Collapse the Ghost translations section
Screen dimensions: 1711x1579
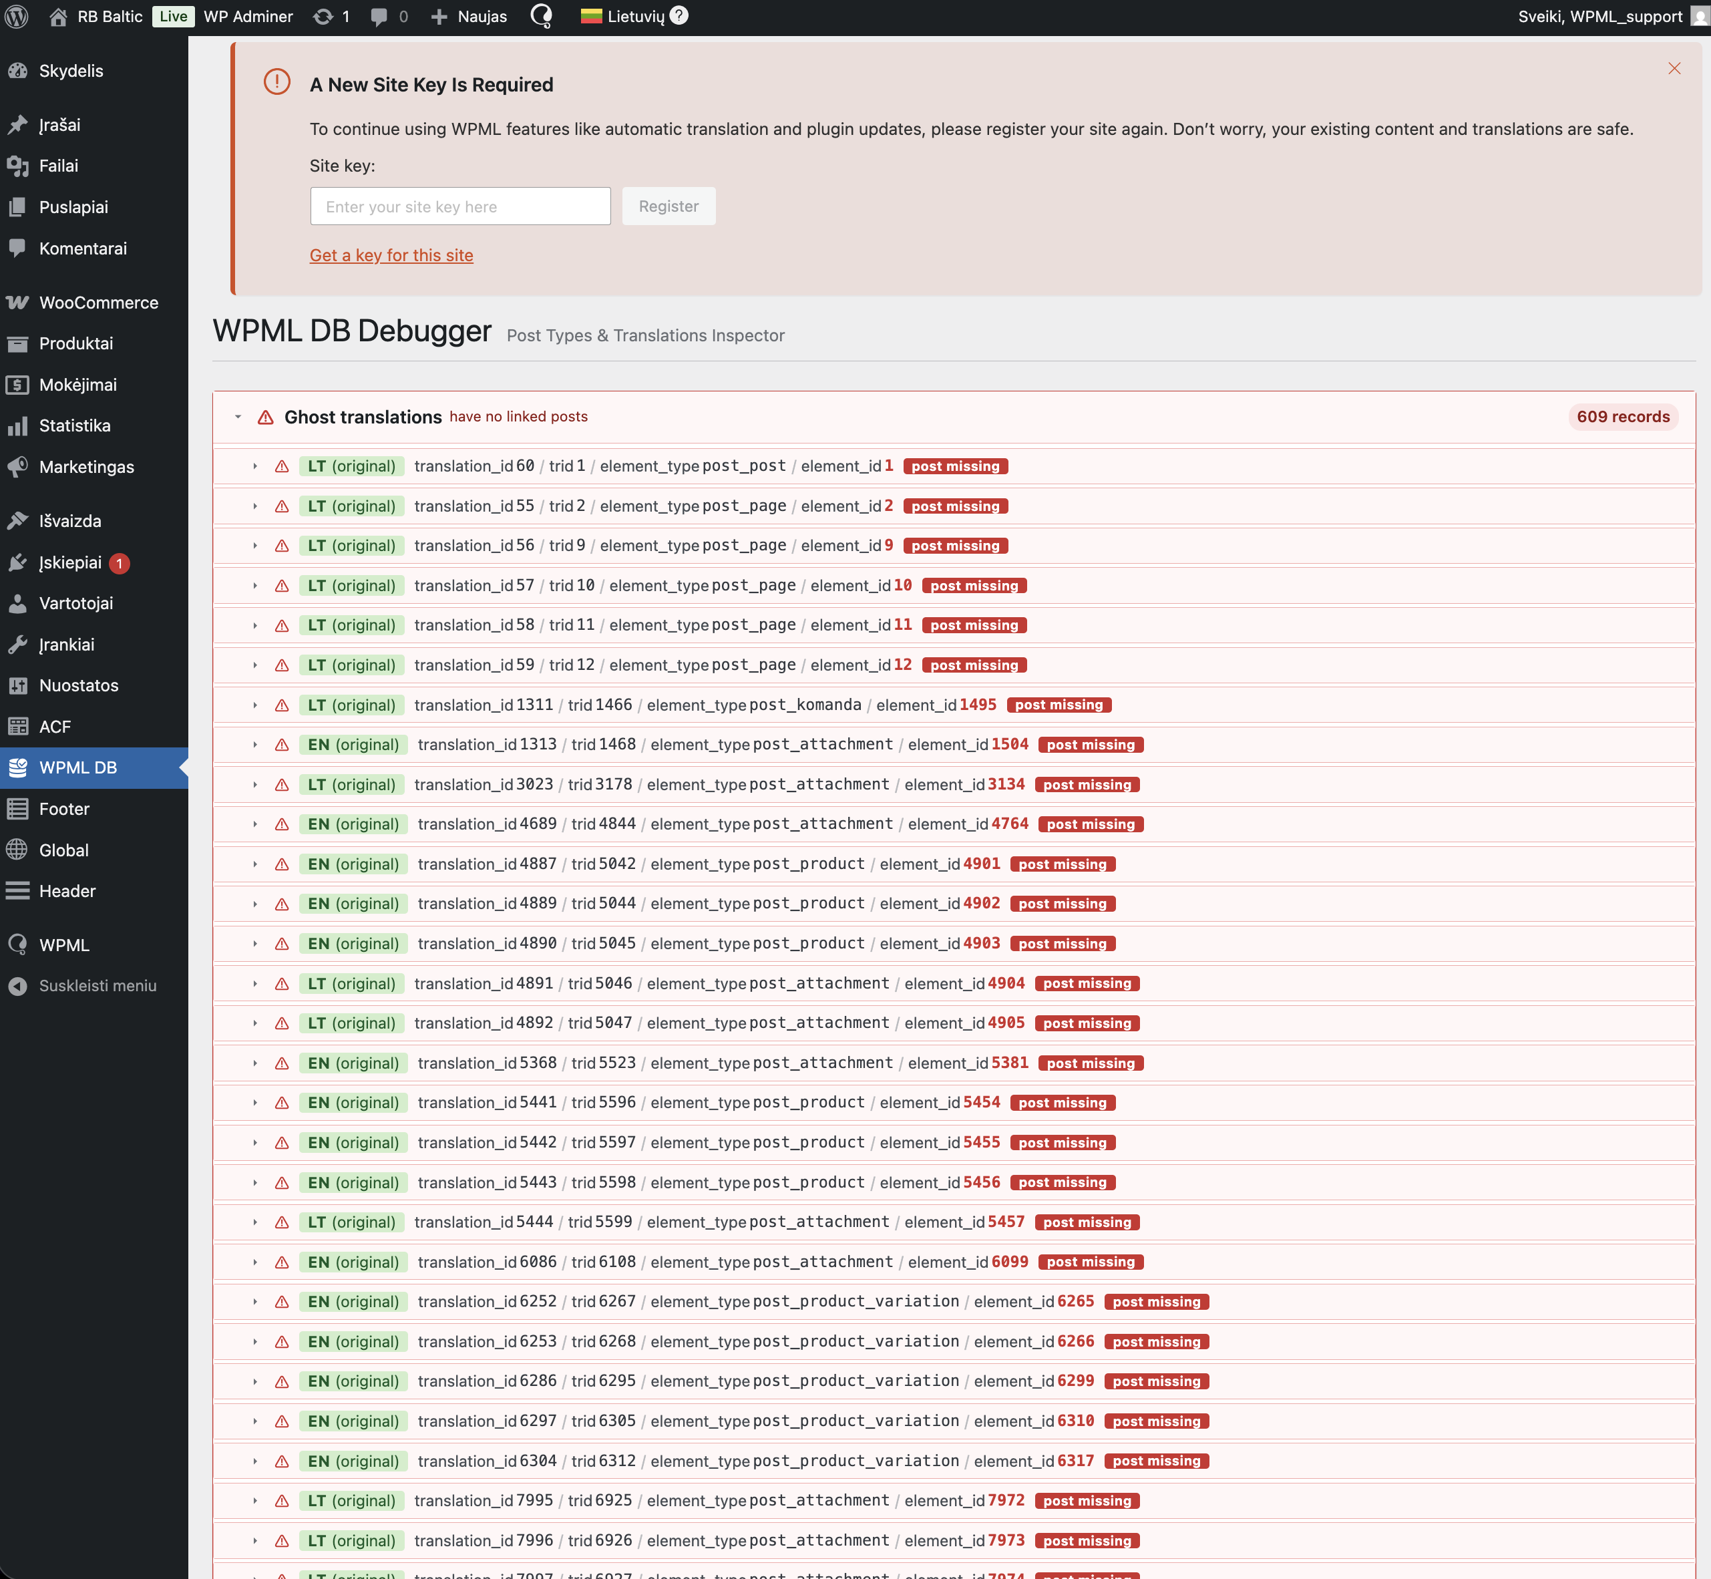click(x=238, y=417)
